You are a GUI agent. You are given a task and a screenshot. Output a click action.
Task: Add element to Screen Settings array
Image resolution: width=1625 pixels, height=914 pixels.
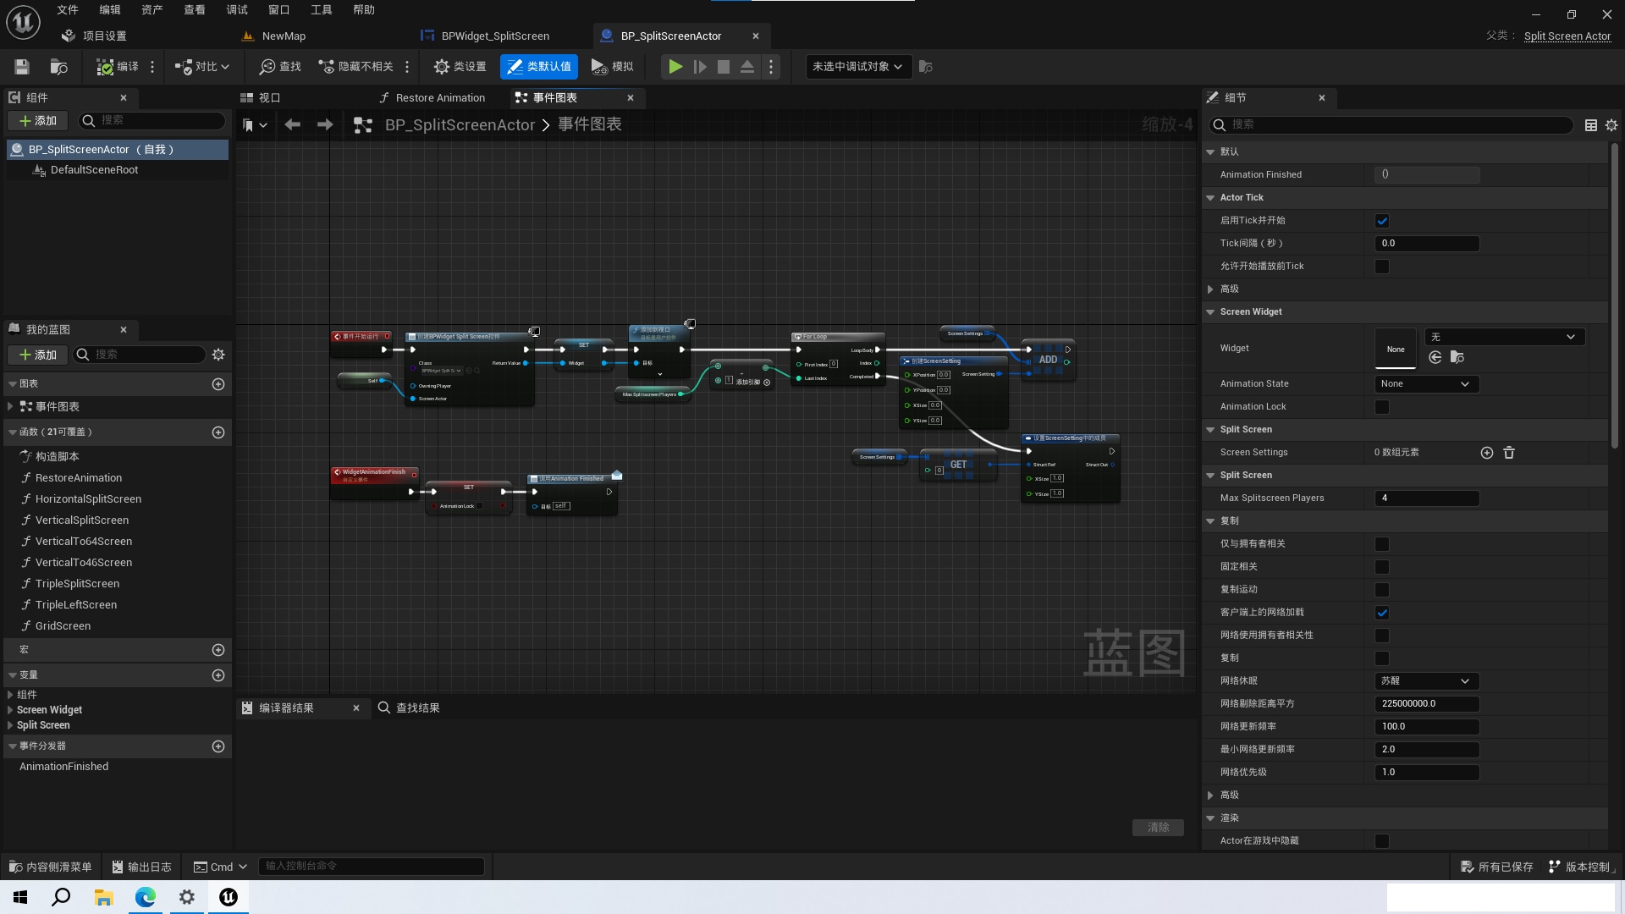[x=1487, y=453]
